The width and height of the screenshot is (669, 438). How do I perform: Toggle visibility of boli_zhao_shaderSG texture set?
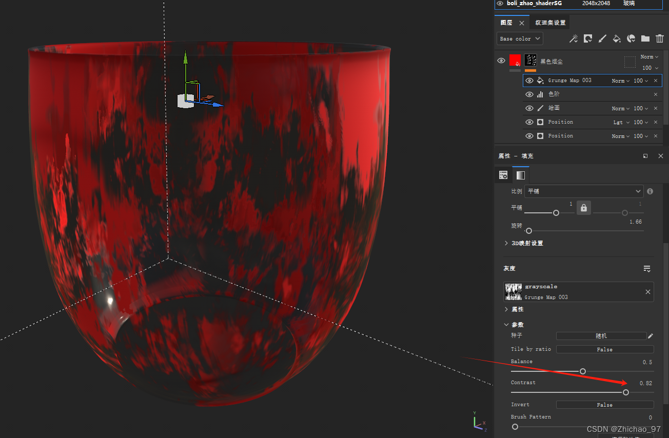pos(500,3)
